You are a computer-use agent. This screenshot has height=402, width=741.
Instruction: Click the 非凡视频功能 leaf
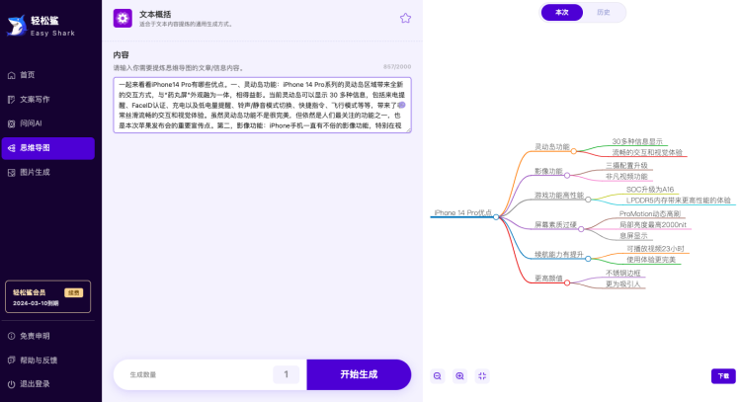626,176
